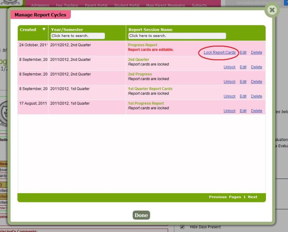Unlock 1st Quarter Report Cards
This screenshot has width=288, height=232.
coord(229,96)
